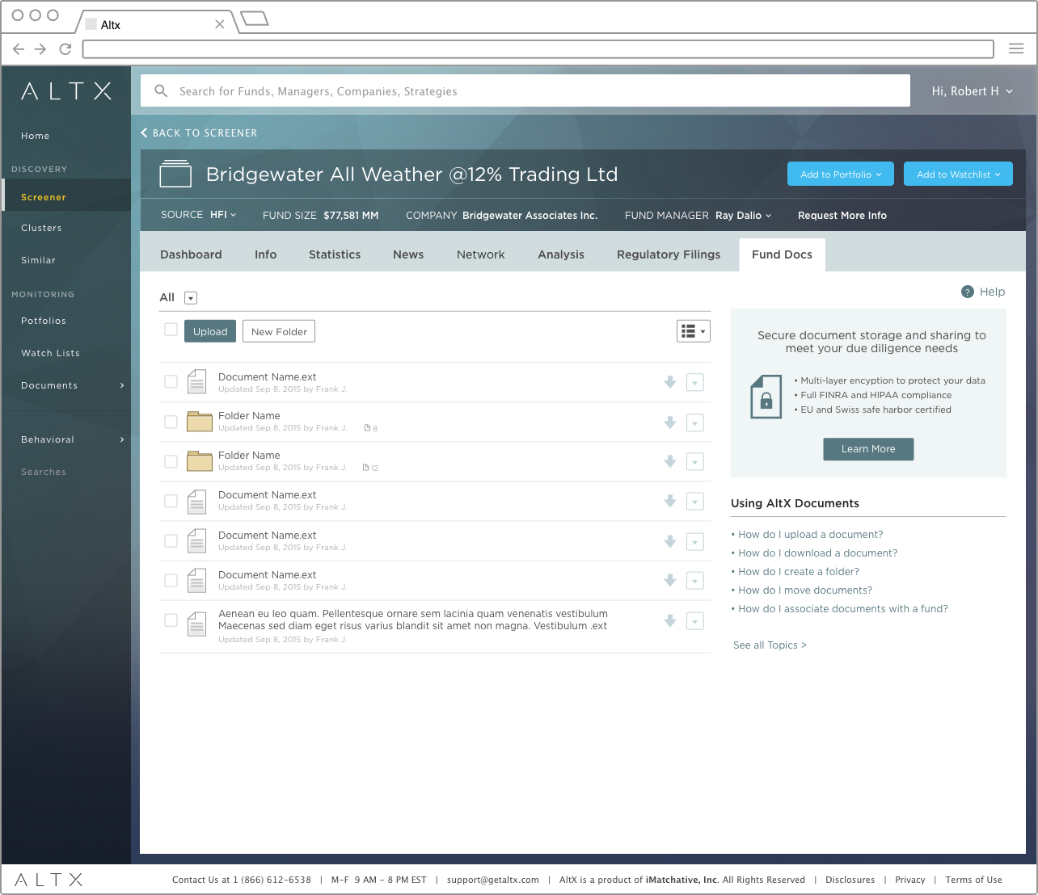Switch to the Statistics tab
This screenshot has width=1038, height=895.
pos(335,254)
